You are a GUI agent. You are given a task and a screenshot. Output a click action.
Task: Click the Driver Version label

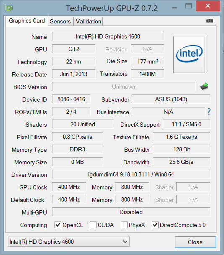pos(29,175)
